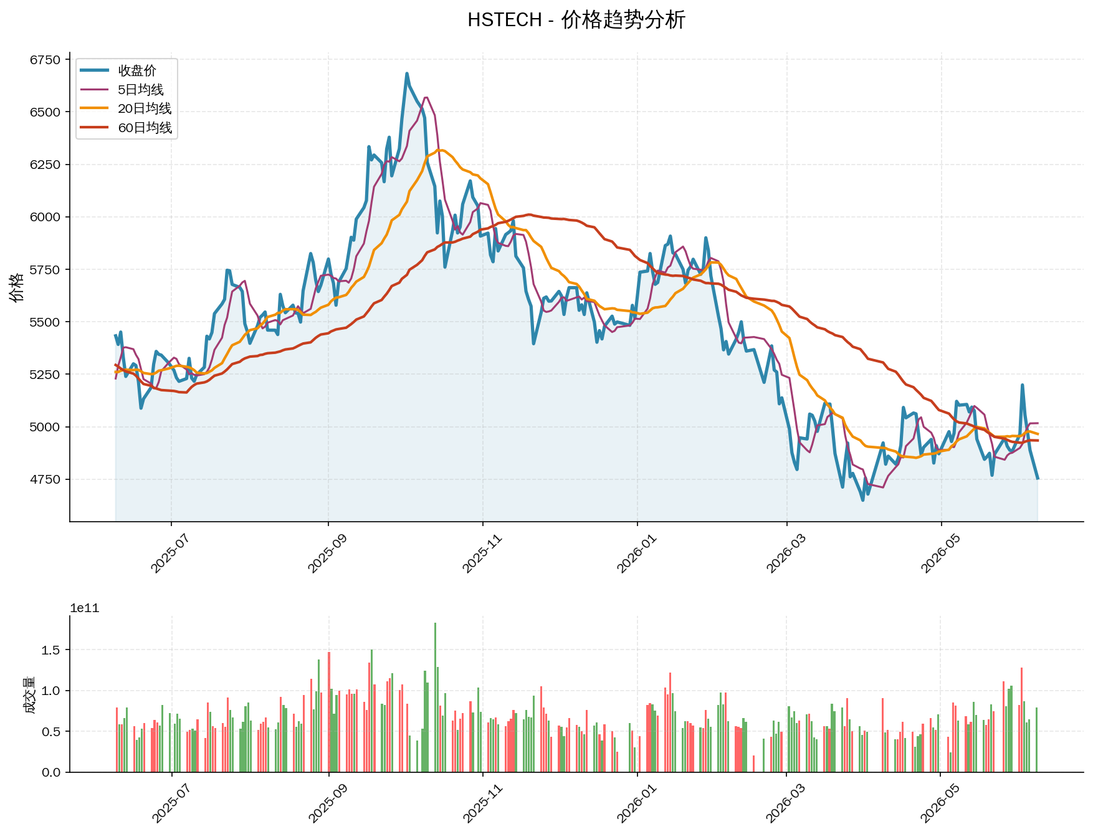The image size is (1093, 834).
Task: Click the closing price peak near 6680
Action: point(407,74)
